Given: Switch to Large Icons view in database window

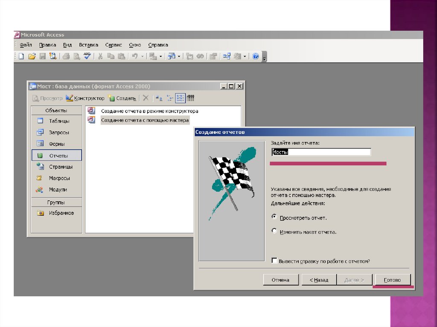Looking at the screenshot, I should point(159,98).
